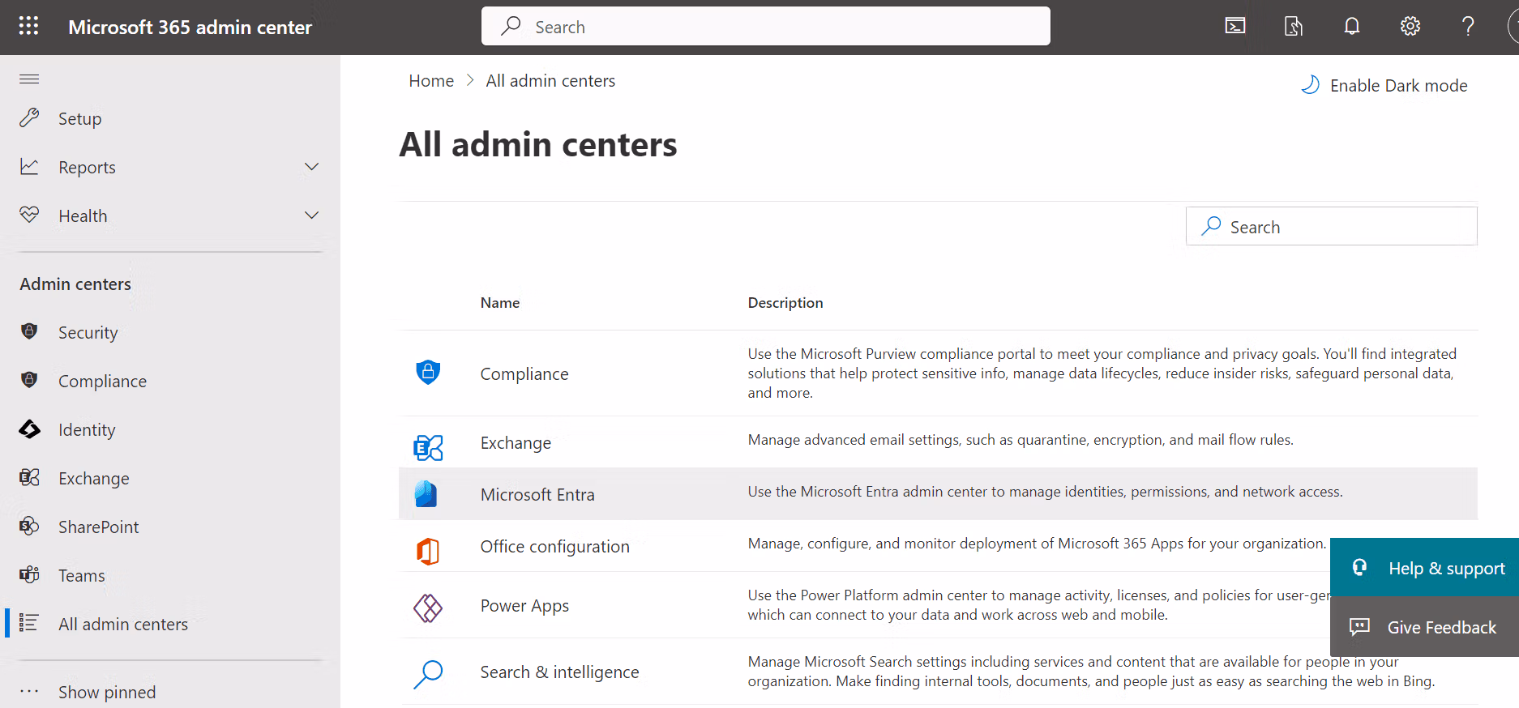Open Security admin center in sidebar
Image resolution: width=1519 pixels, height=708 pixels.
88,332
